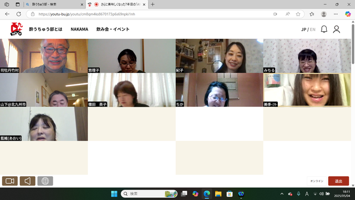Open the microphone tray icon
The image size is (355, 200).
pyautogui.click(x=298, y=194)
